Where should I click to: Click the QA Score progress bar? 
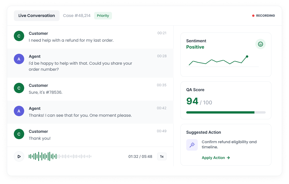pos(226,112)
